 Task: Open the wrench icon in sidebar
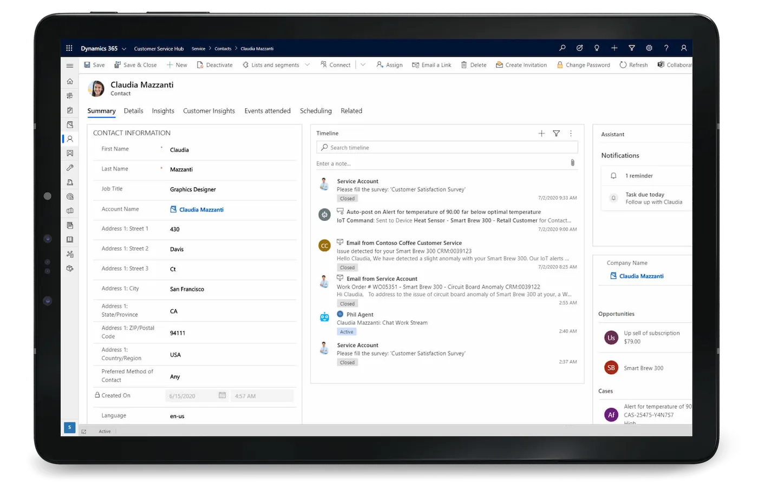click(70, 168)
